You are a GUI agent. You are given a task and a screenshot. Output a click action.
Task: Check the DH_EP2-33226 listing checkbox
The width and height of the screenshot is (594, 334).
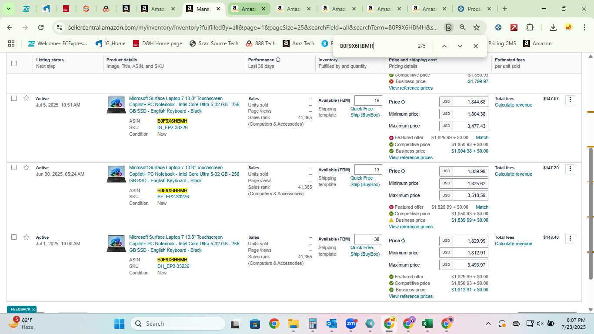point(14,237)
